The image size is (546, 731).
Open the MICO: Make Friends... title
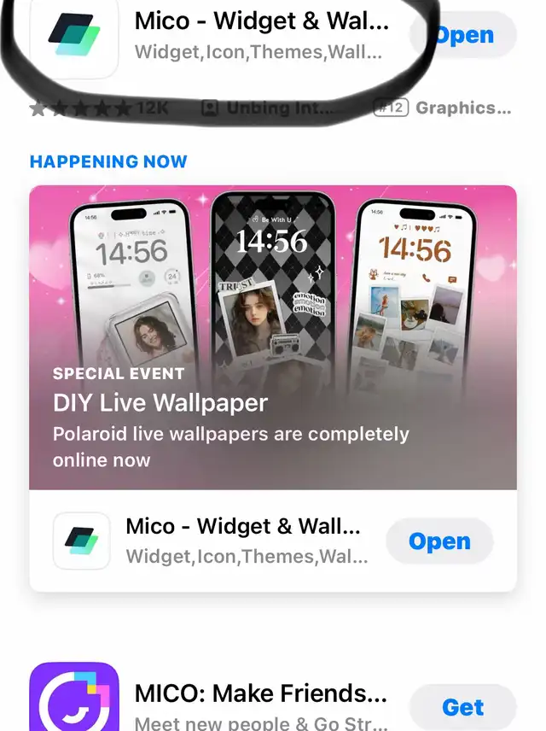(261, 693)
